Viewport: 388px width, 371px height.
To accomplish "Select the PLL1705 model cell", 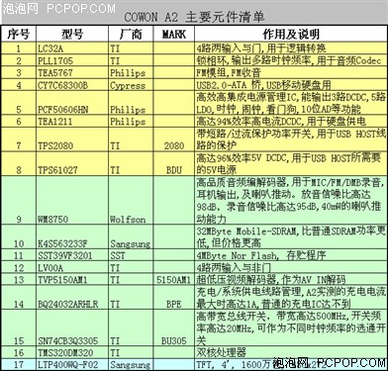I will click(72, 60).
